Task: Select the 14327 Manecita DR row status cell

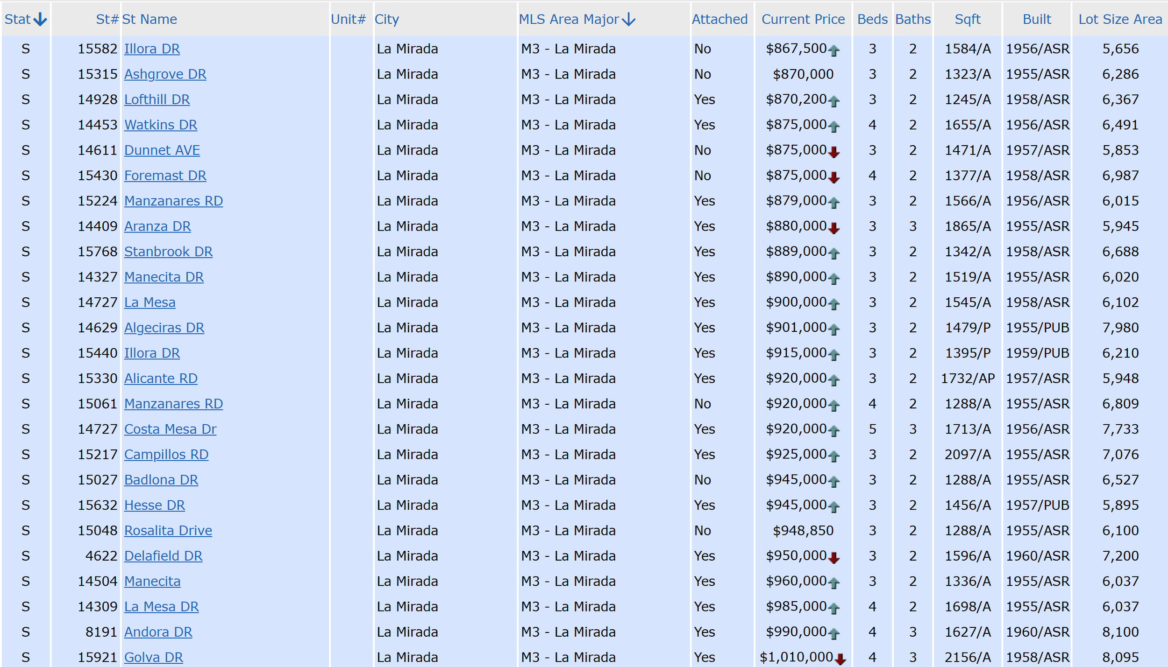Action: [26, 277]
